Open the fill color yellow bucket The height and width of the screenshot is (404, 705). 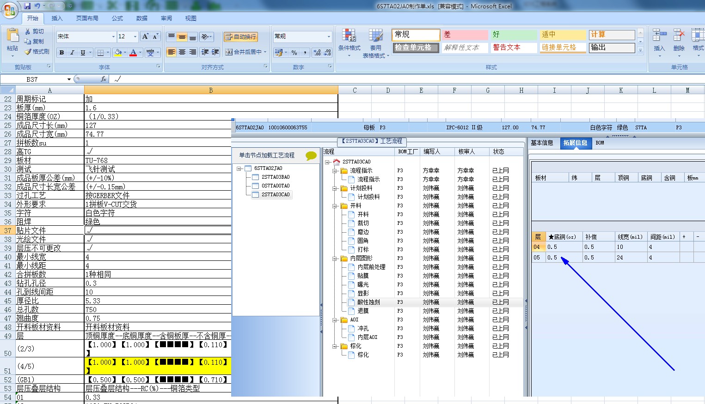point(118,53)
